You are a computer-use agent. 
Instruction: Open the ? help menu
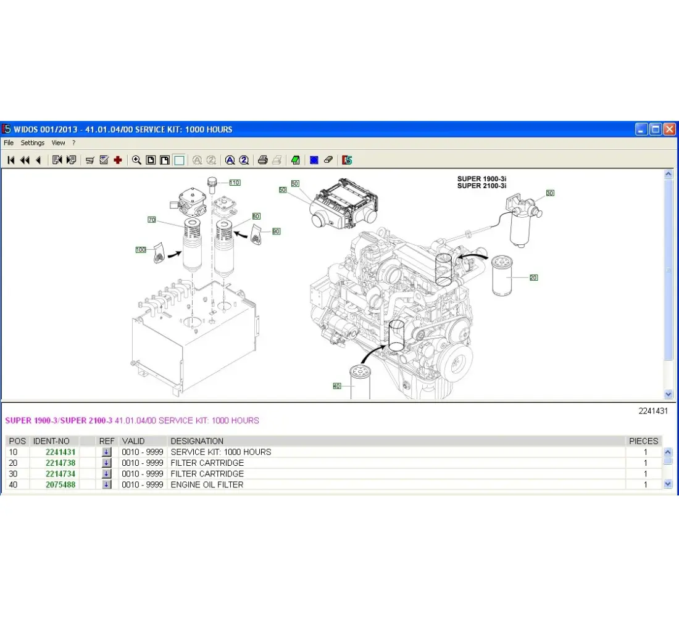tap(73, 143)
